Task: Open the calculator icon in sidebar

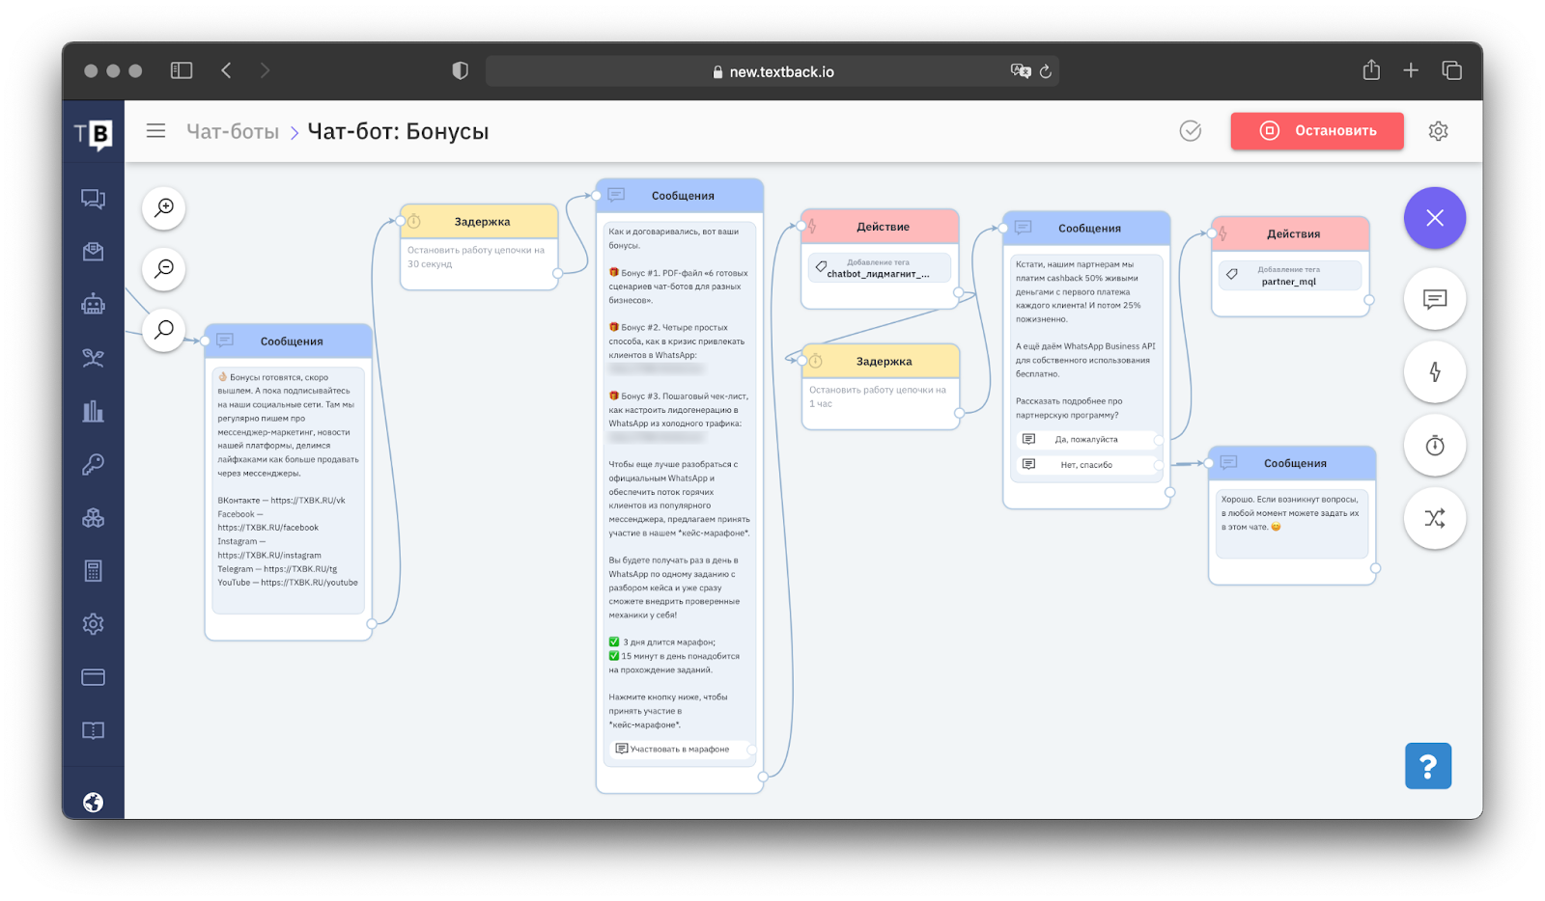Action: (x=93, y=571)
